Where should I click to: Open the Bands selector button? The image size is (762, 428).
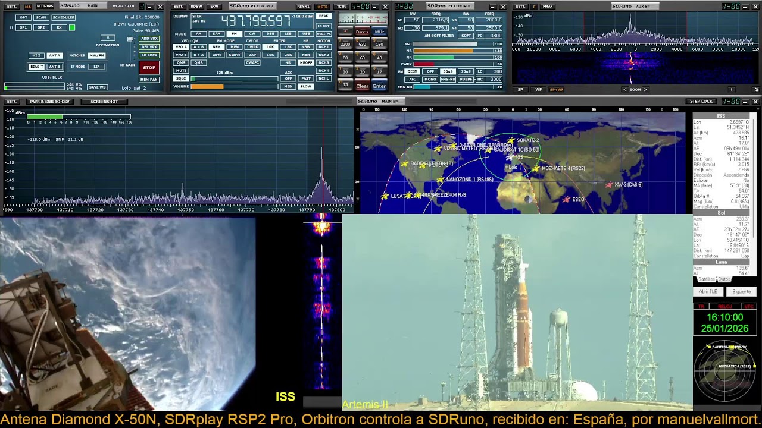[362, 32]
